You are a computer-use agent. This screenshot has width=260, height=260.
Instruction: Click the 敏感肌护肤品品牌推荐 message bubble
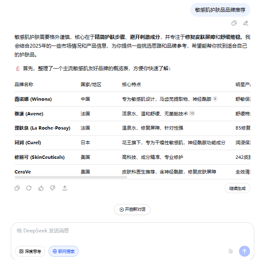220,10
